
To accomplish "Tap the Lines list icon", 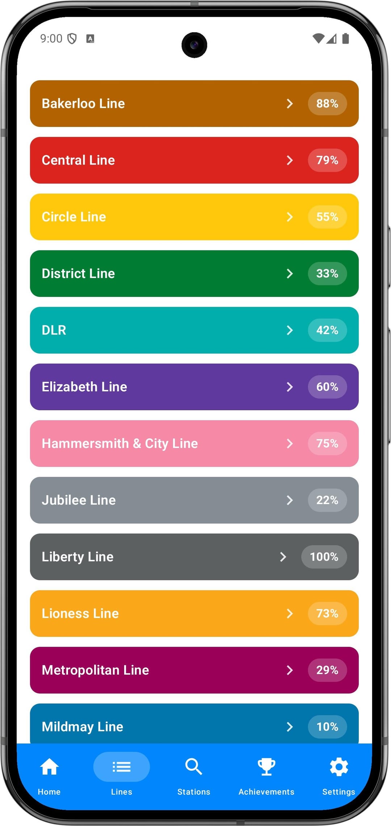I will 122,767.
